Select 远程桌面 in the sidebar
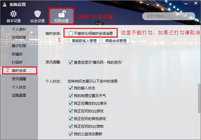 click(19, 95)
